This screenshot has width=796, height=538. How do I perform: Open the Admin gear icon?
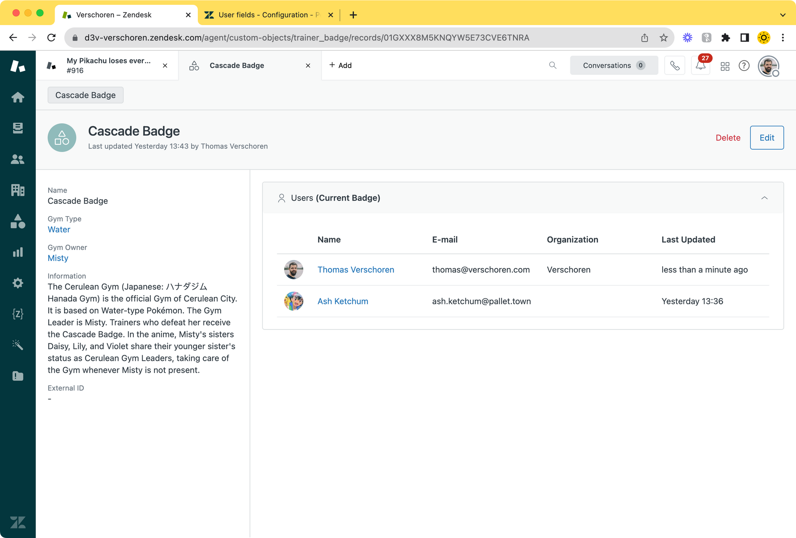click(18, 283)
